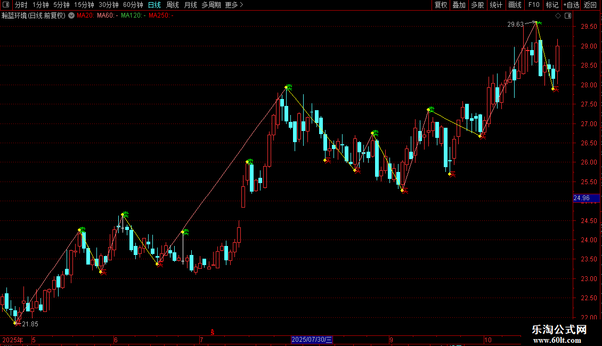
Task: Select the 1分钟 period
Action: coord(40,5)
